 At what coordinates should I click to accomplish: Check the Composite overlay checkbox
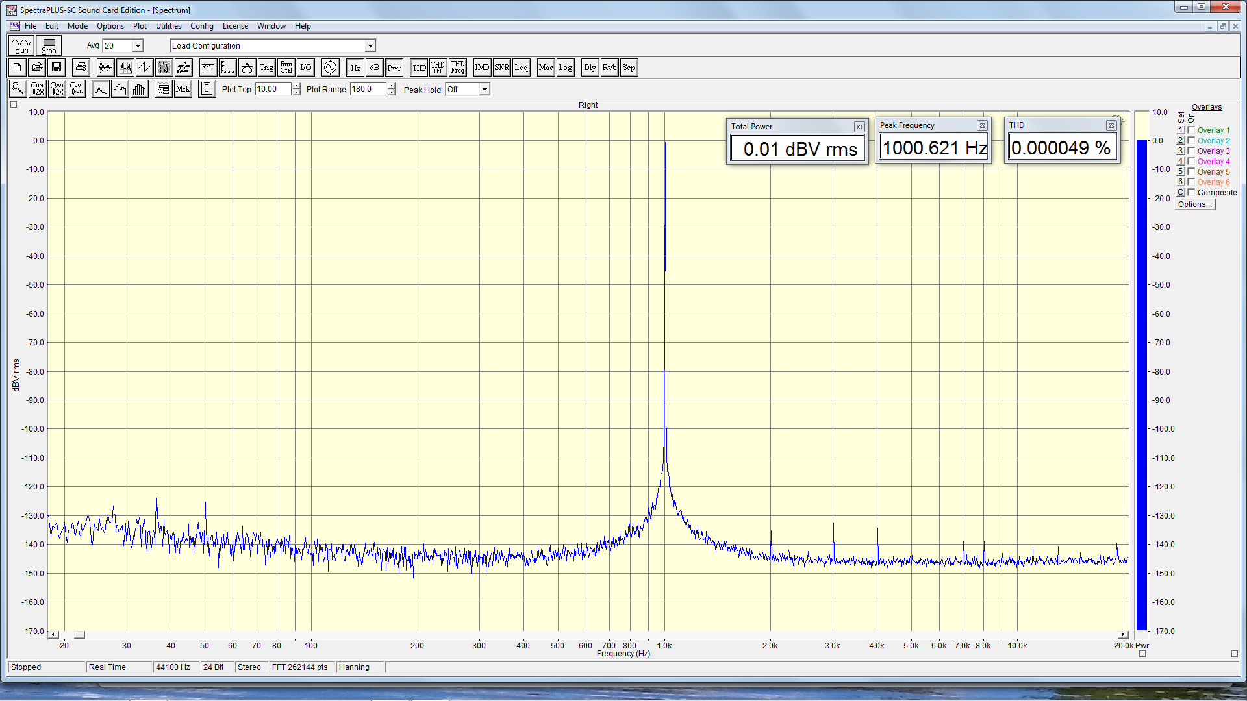coord(1191,192)
